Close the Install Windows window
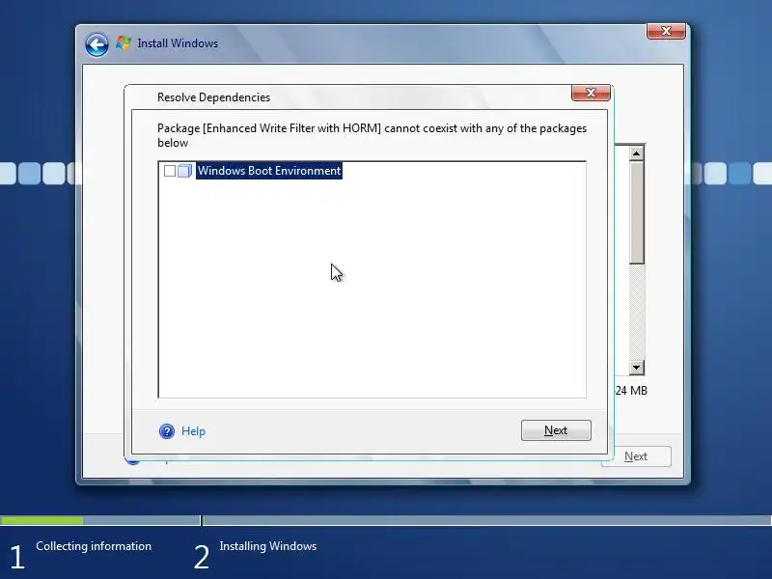Viewport: 772px width, 579px height. [x=666, y=31]
